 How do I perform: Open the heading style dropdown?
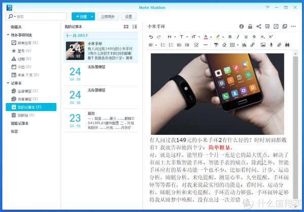tap(170, 36)
